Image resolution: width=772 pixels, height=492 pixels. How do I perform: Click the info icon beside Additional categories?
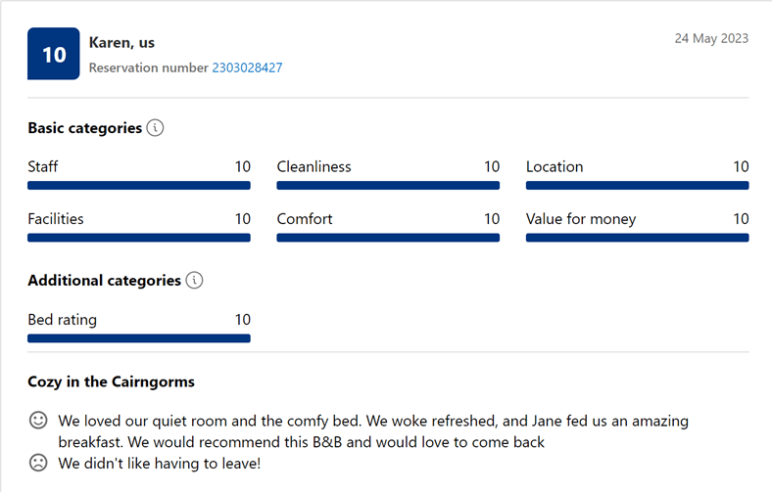coord(194,281)
